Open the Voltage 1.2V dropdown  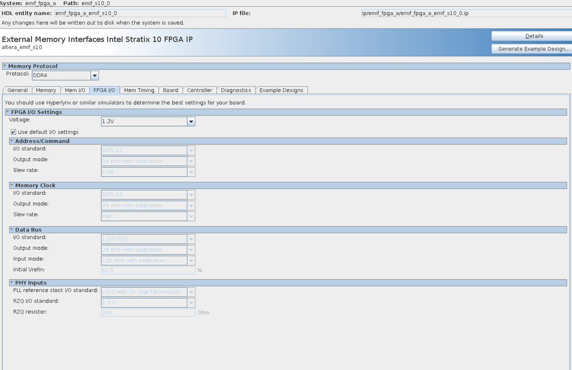click(x=148, y=121)
